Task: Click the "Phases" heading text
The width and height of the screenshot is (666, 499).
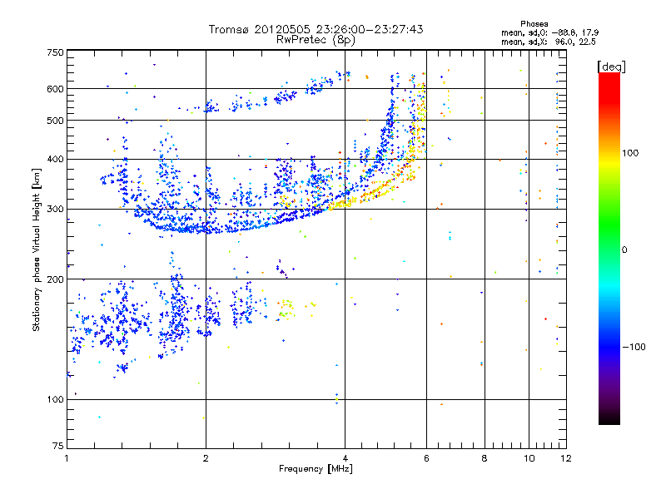Action: click(534, 24)
